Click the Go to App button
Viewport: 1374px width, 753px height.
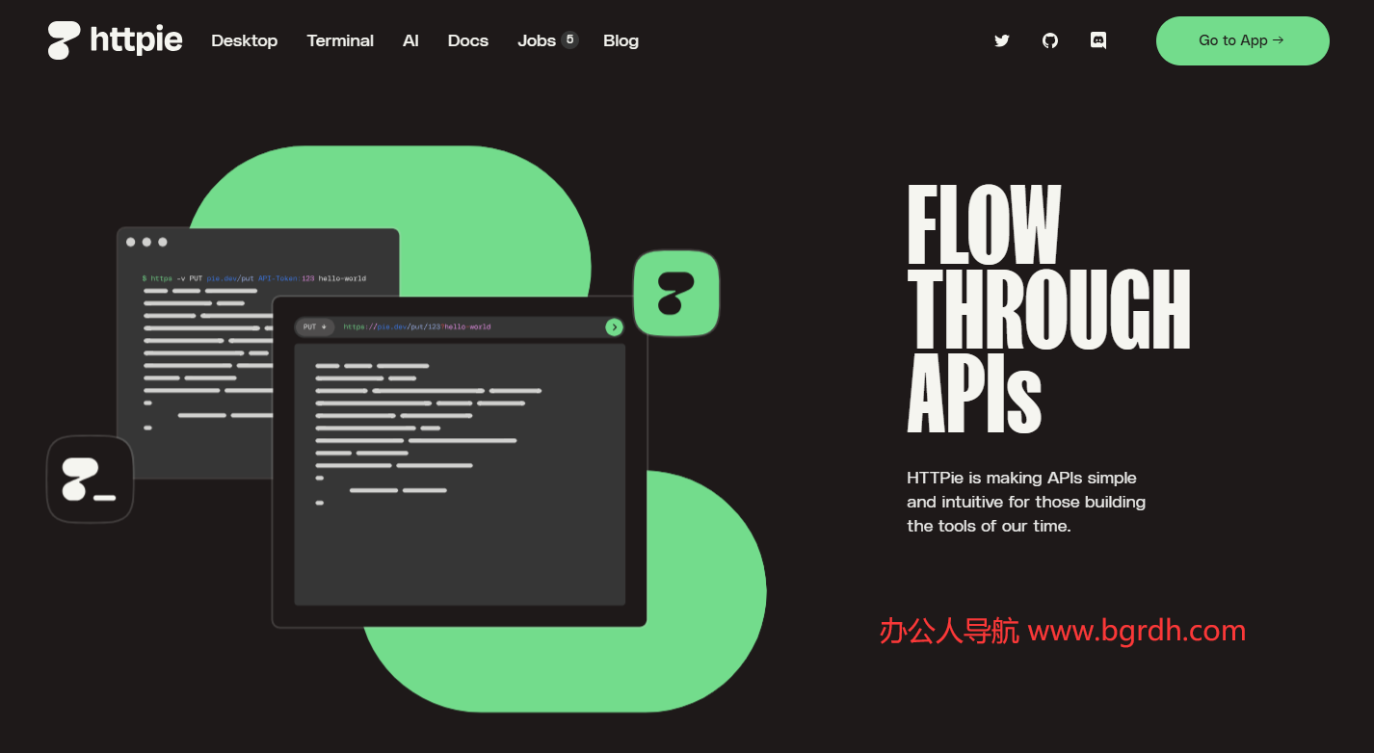click(x=1242, y=40)
